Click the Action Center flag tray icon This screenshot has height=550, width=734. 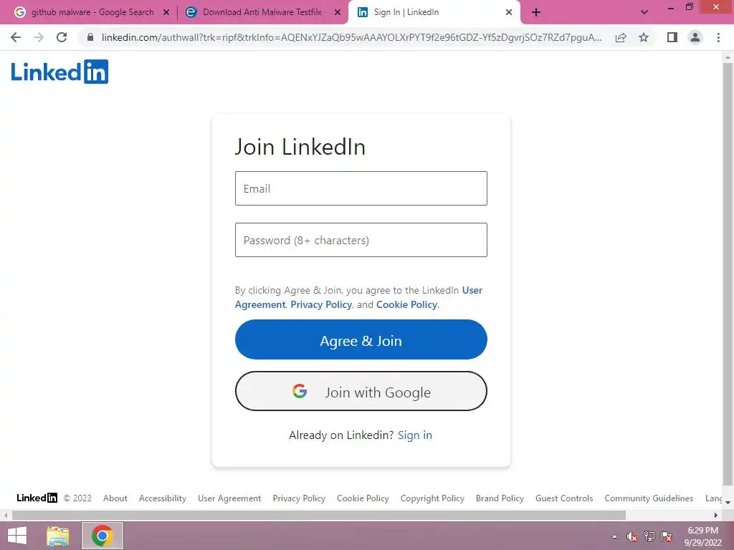pyautogui.click(x=667, y=536)
